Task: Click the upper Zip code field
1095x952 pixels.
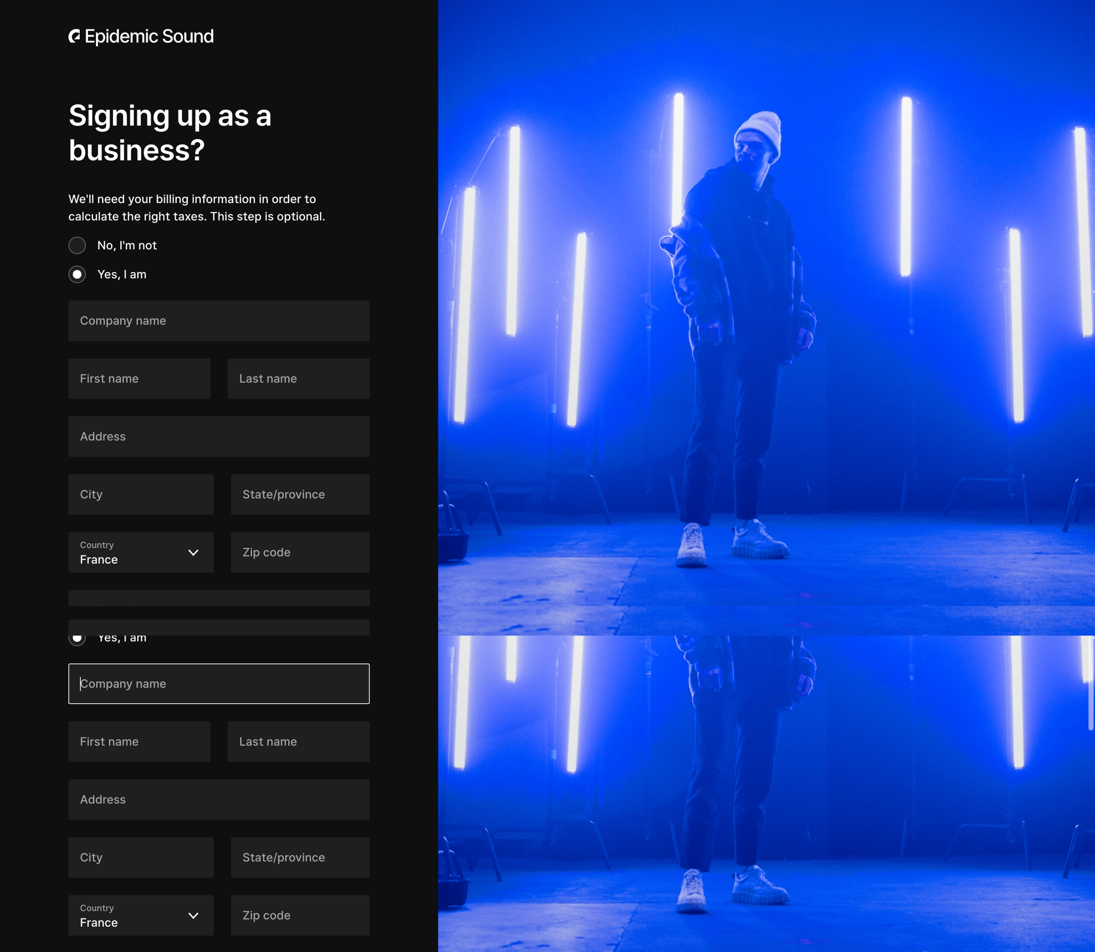Action: (x=300, y=553)
